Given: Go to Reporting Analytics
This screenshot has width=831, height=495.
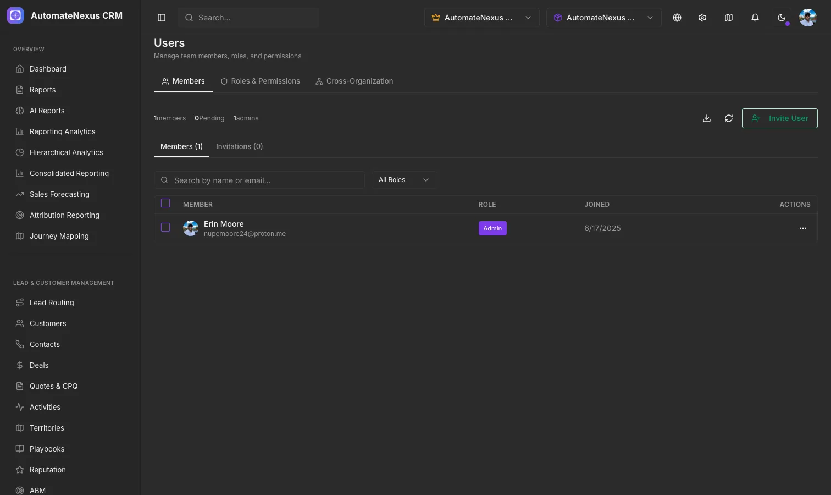Looking at the screenshot, I should coord(70,131).
